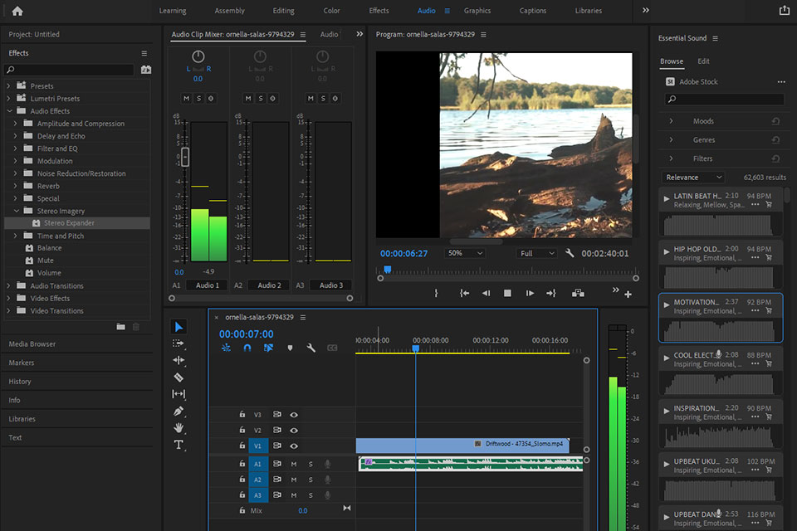Image resolution: width=797 pixels, height=531 pixels.
Task: Switch to Edit tab in Essential Sound
Action: [x=703, y=61]
